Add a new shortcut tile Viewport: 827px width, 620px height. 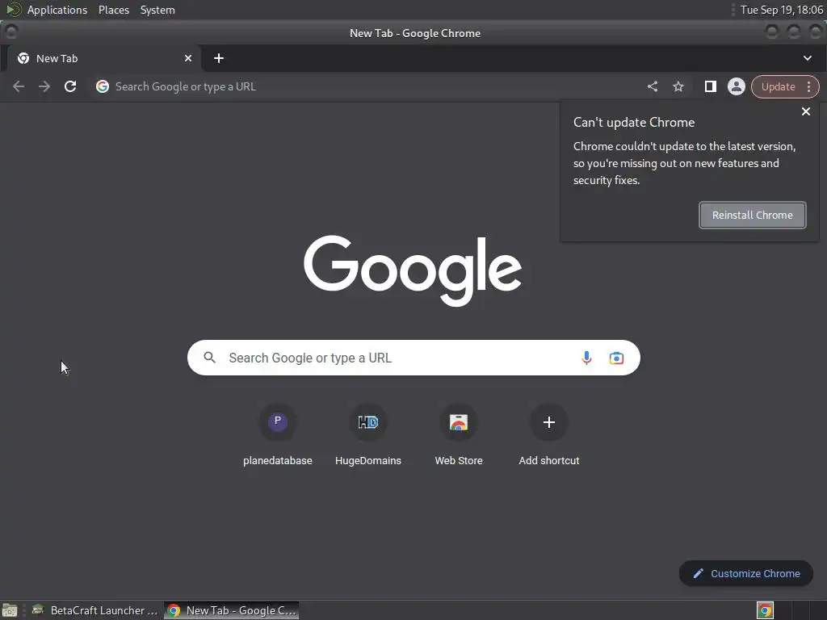pyautogui.click(x=549, y=435)
